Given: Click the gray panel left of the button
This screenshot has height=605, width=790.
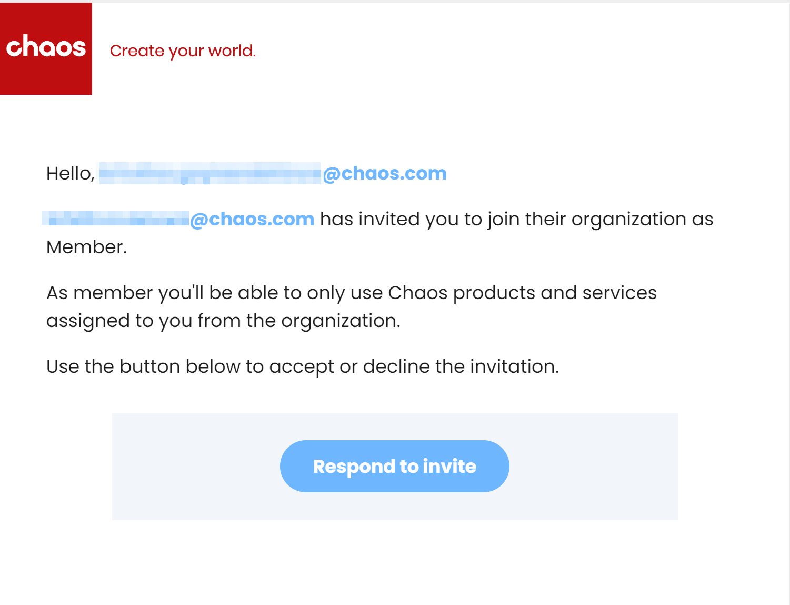Looking at the screenshot, I should [196, 467].
